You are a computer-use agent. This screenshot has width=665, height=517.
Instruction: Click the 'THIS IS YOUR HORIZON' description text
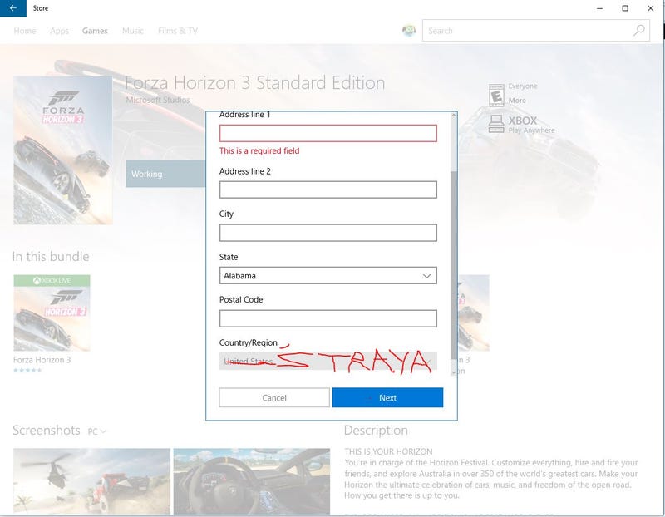coord(388,451)
